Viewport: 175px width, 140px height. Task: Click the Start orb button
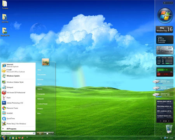point(4,138)
